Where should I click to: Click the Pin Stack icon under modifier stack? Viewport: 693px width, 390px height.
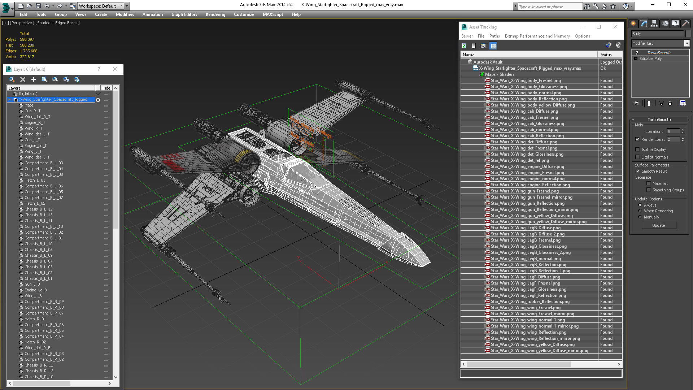636,103
